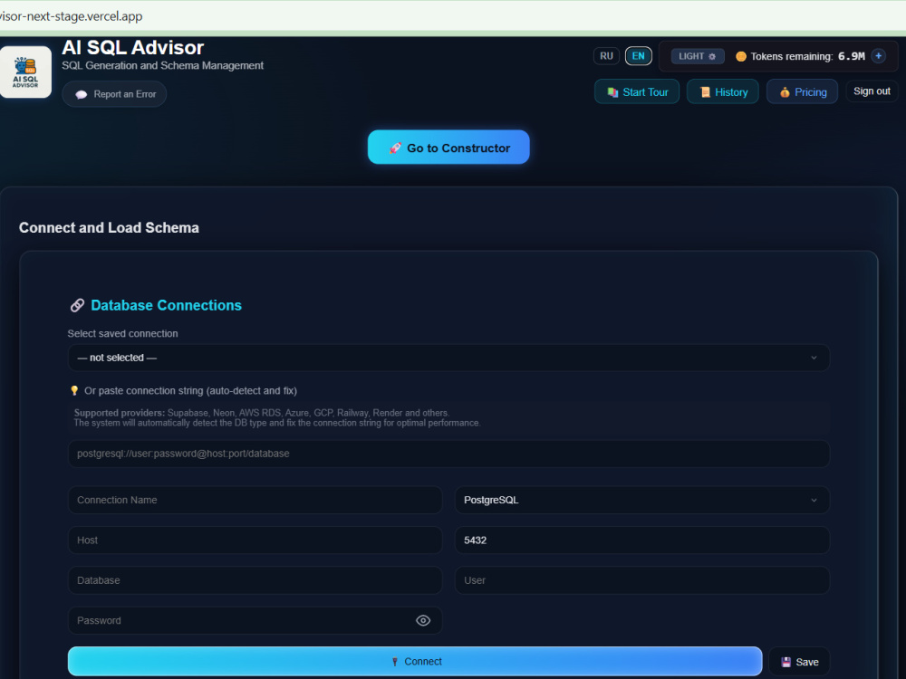Click the Connection Name field

point(255,500)
